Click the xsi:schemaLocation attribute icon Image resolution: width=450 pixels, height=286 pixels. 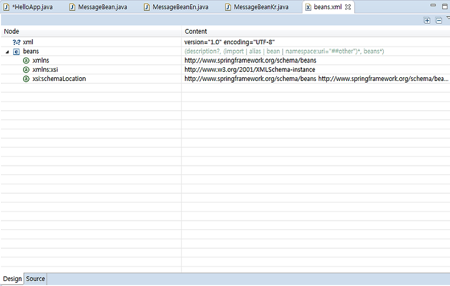pyautogui.click(x=26, y=79)
